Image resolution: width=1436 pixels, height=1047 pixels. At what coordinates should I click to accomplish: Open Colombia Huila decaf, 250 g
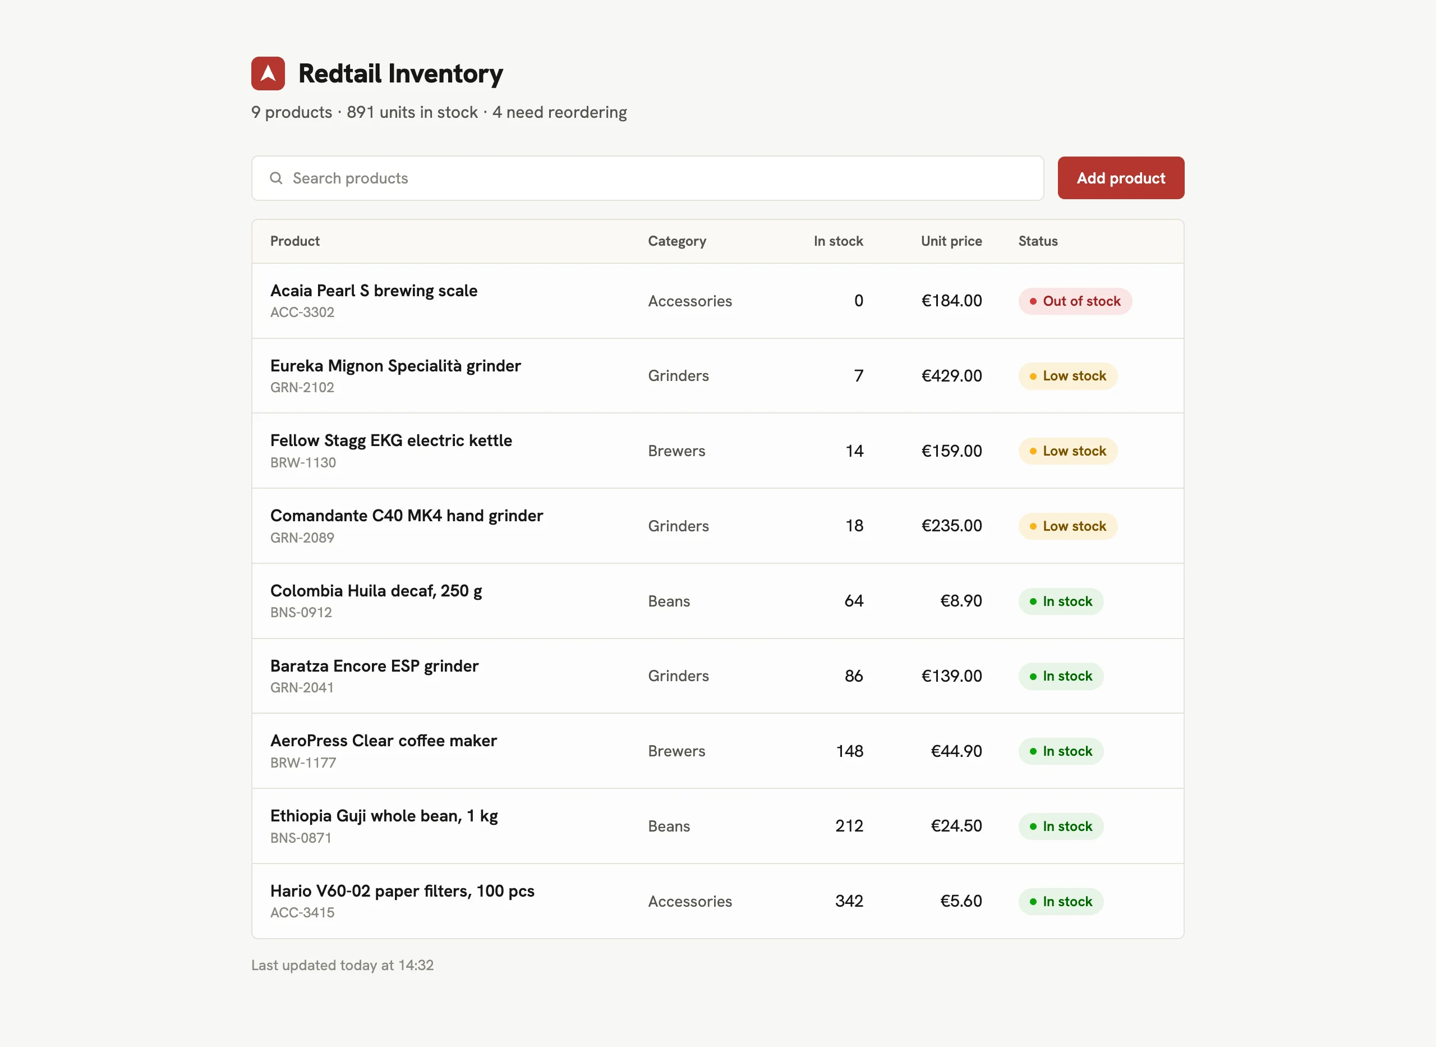376,591
